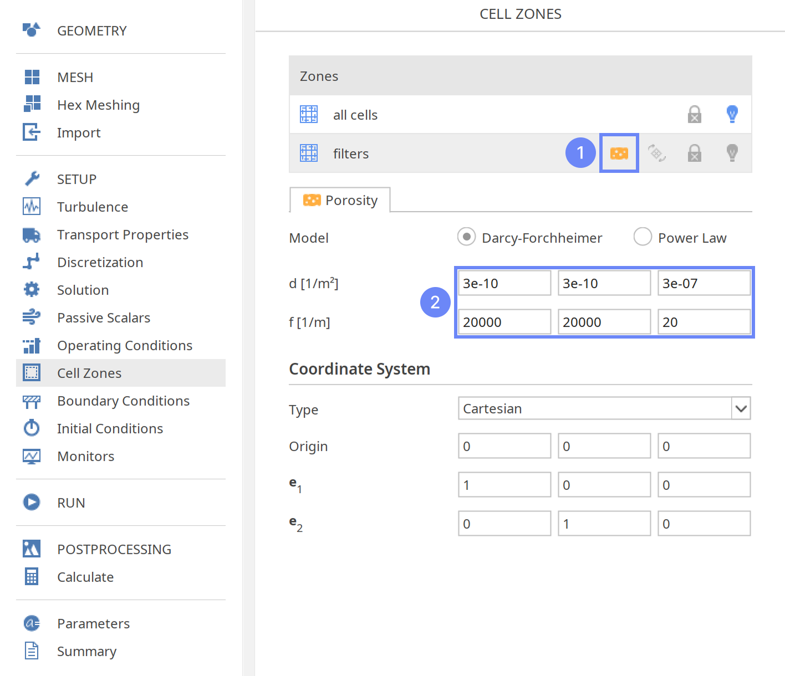Toggle the gray lightbulb for filters zone

pyautogui.click(x=732, y=153)
